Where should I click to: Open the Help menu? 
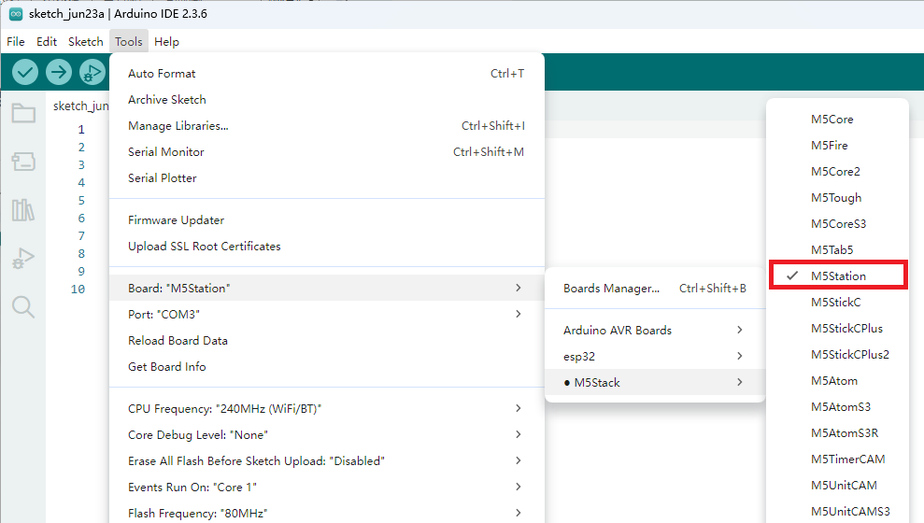166,41
